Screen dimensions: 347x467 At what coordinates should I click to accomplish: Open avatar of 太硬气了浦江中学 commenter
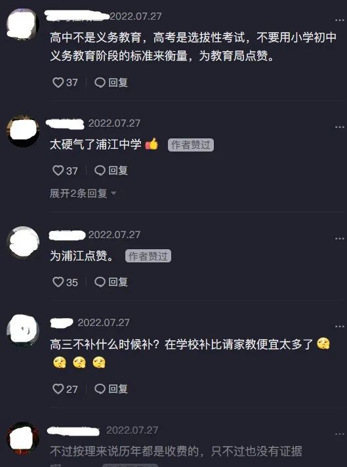23,131
